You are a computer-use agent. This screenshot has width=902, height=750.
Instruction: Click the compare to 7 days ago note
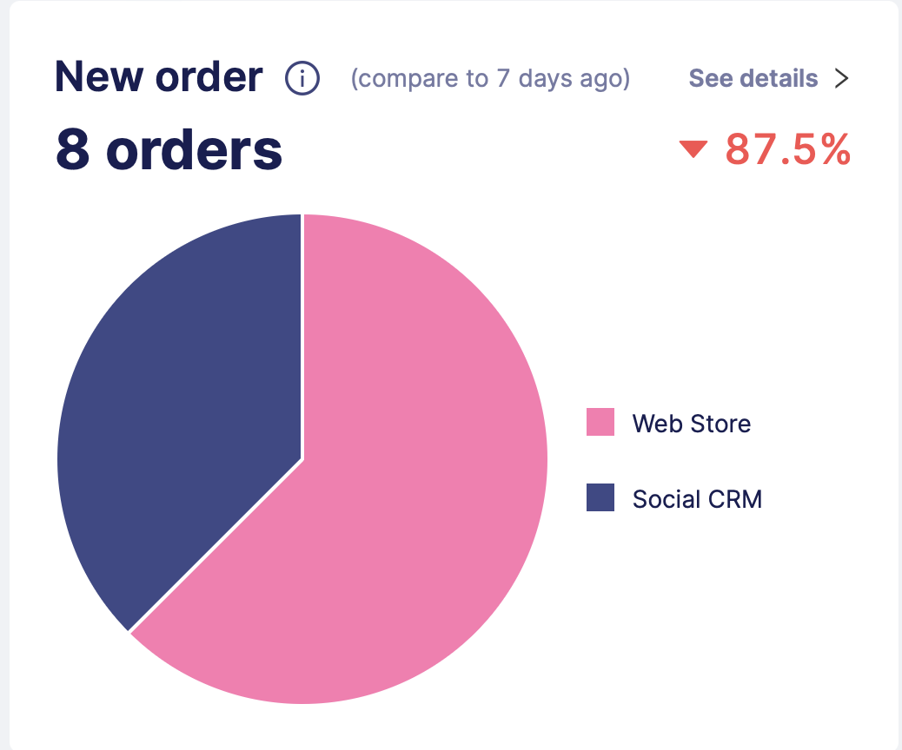click(490, 79)
